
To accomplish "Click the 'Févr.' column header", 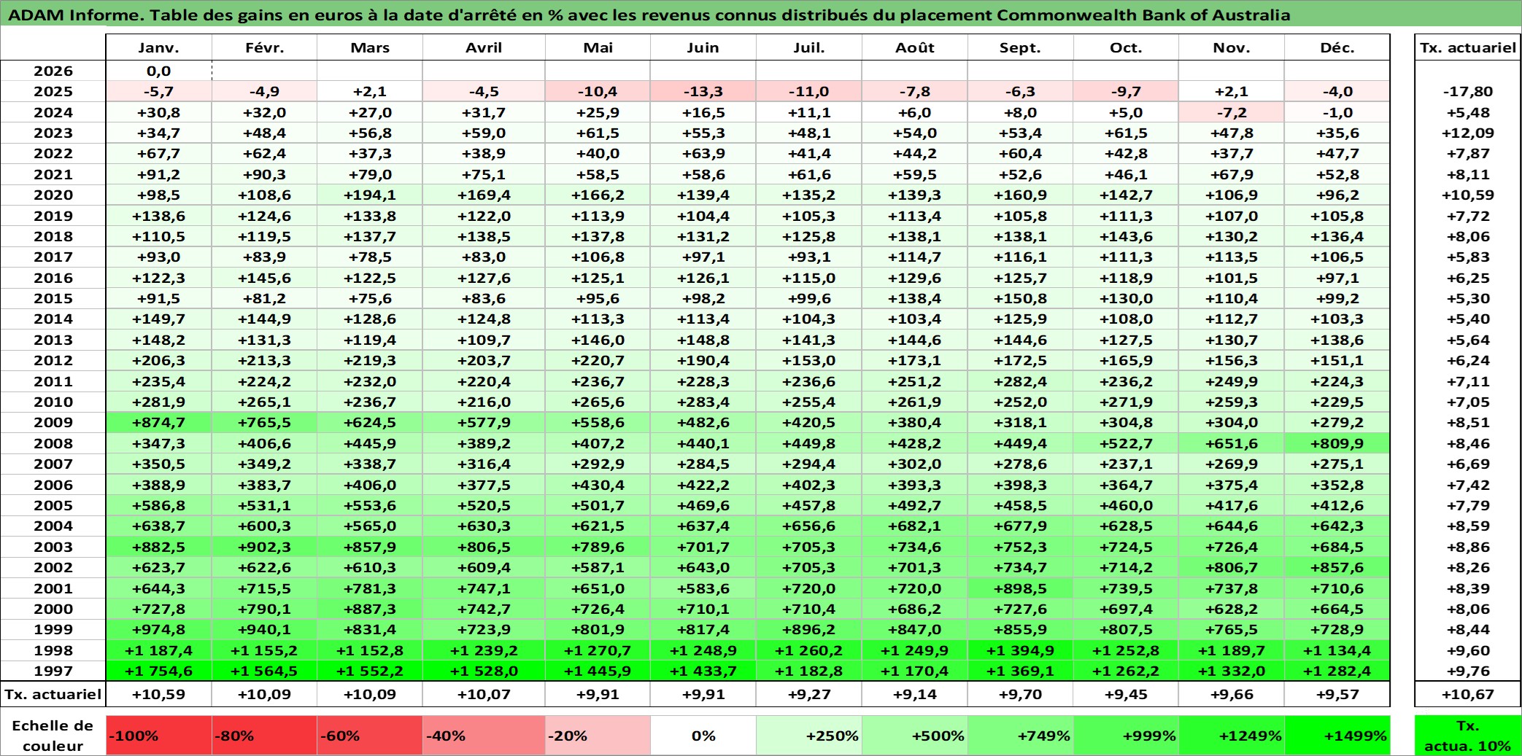I will tap(265, 47).
